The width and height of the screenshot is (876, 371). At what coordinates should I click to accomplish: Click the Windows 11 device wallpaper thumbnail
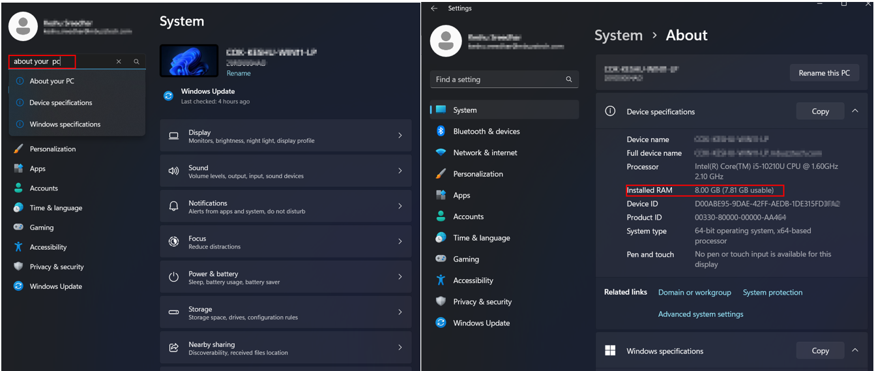[189, 61]
